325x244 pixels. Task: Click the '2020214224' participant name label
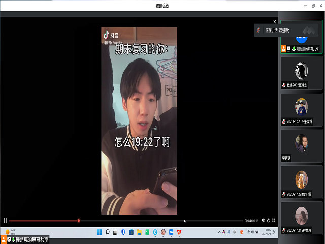(x=299, y=194)
